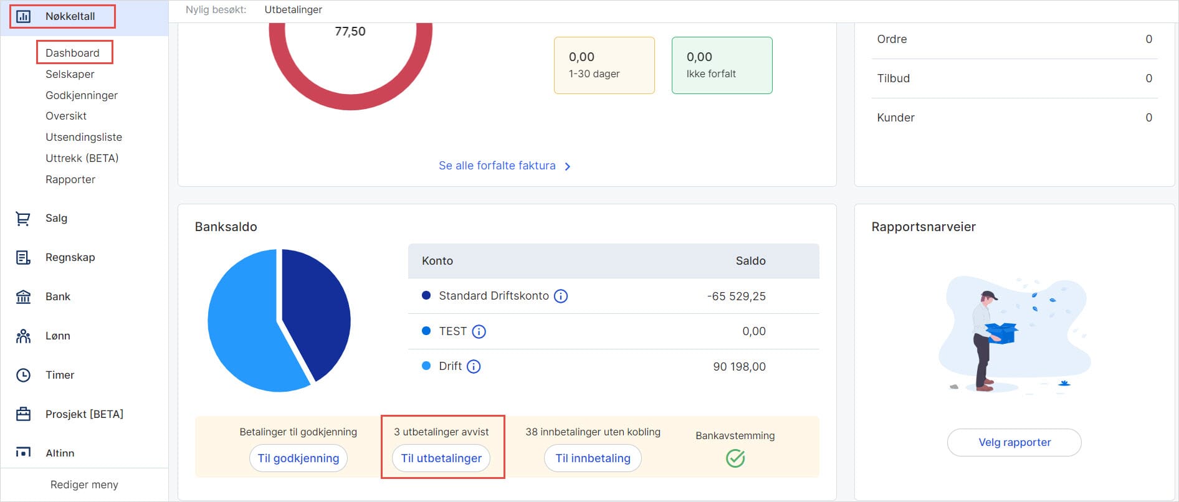Click Rediger meny at sidebar bottom
The height and width of the screenshot is (502, 1179).
click(x=84, y=485)
